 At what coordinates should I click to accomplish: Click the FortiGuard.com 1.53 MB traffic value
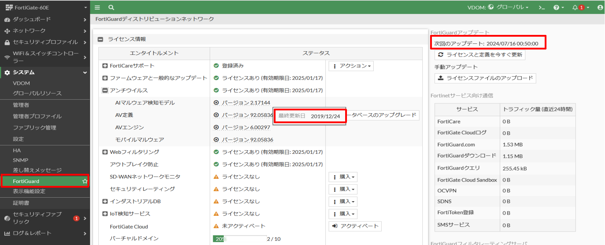[x=513, y=145]
